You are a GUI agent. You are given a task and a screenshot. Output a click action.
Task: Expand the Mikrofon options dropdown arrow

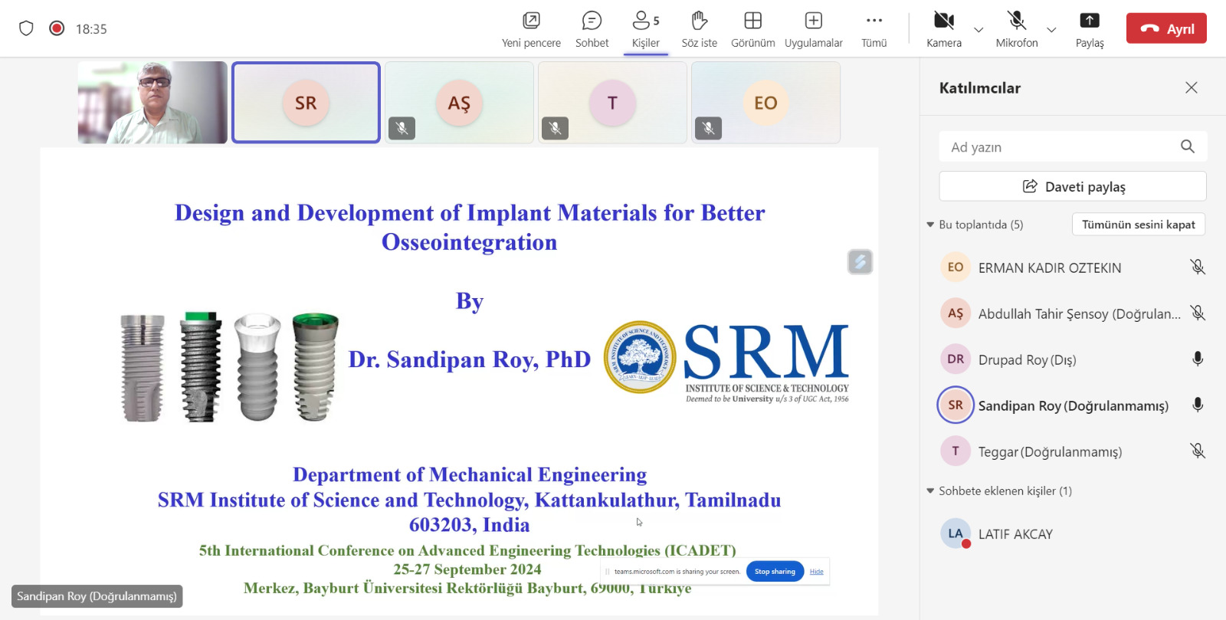(1051, 30)
